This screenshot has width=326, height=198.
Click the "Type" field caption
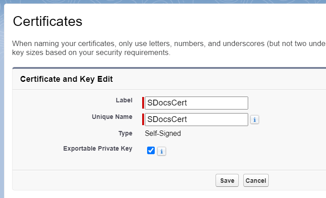click(125, 133)
